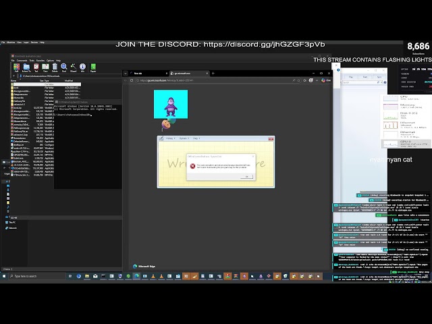The height and width of the screenshot is (324, 432).
Task: Sort WinRAR list by Name column
Action: point(13,81)
